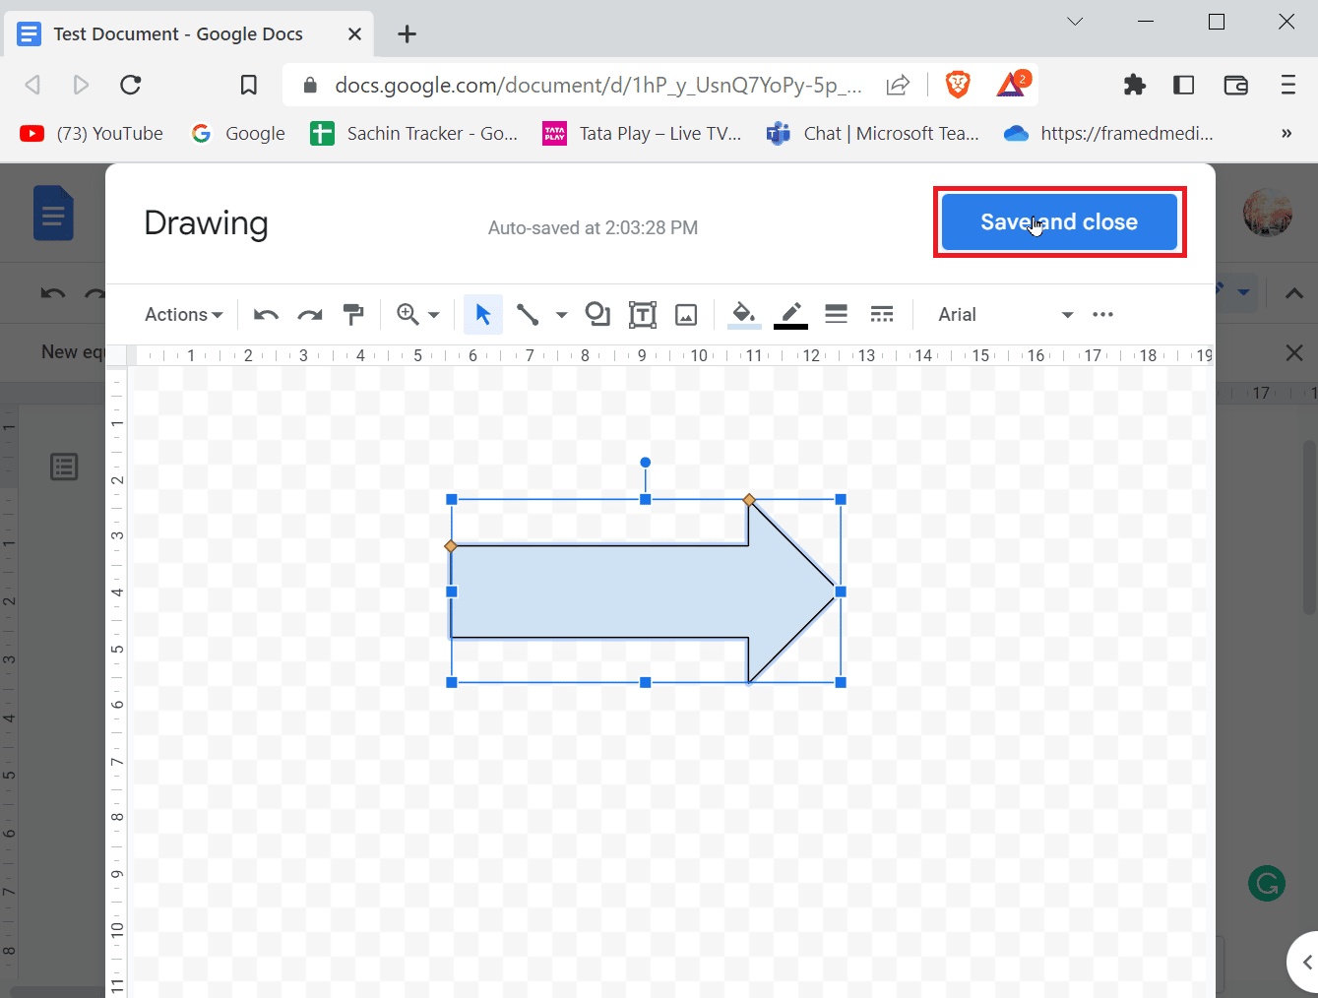Dismiss the equation toolbar with X
The width and height of the screenshot is (1318, 998).
coord(1293,352)
